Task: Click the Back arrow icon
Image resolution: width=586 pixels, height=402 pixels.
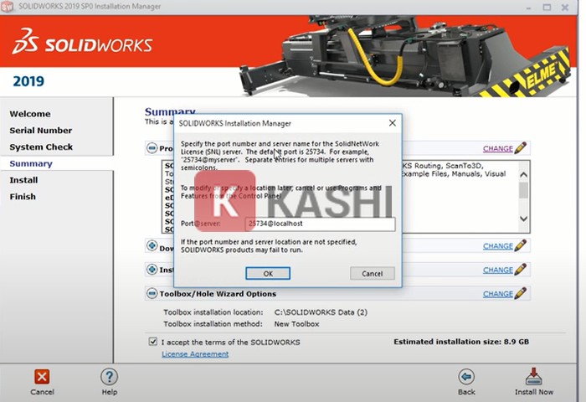Action: tap(466, 377)
